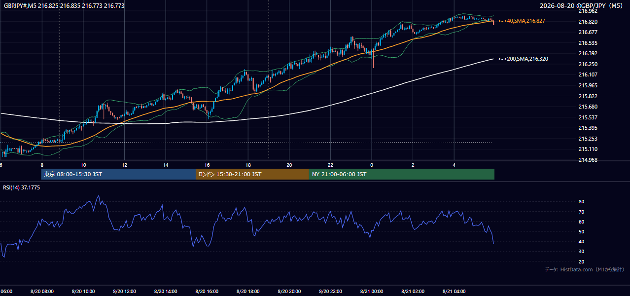Screen dimensions: 630x296
Task: Click the 8/21 04:00 date label
Action: 454,291
